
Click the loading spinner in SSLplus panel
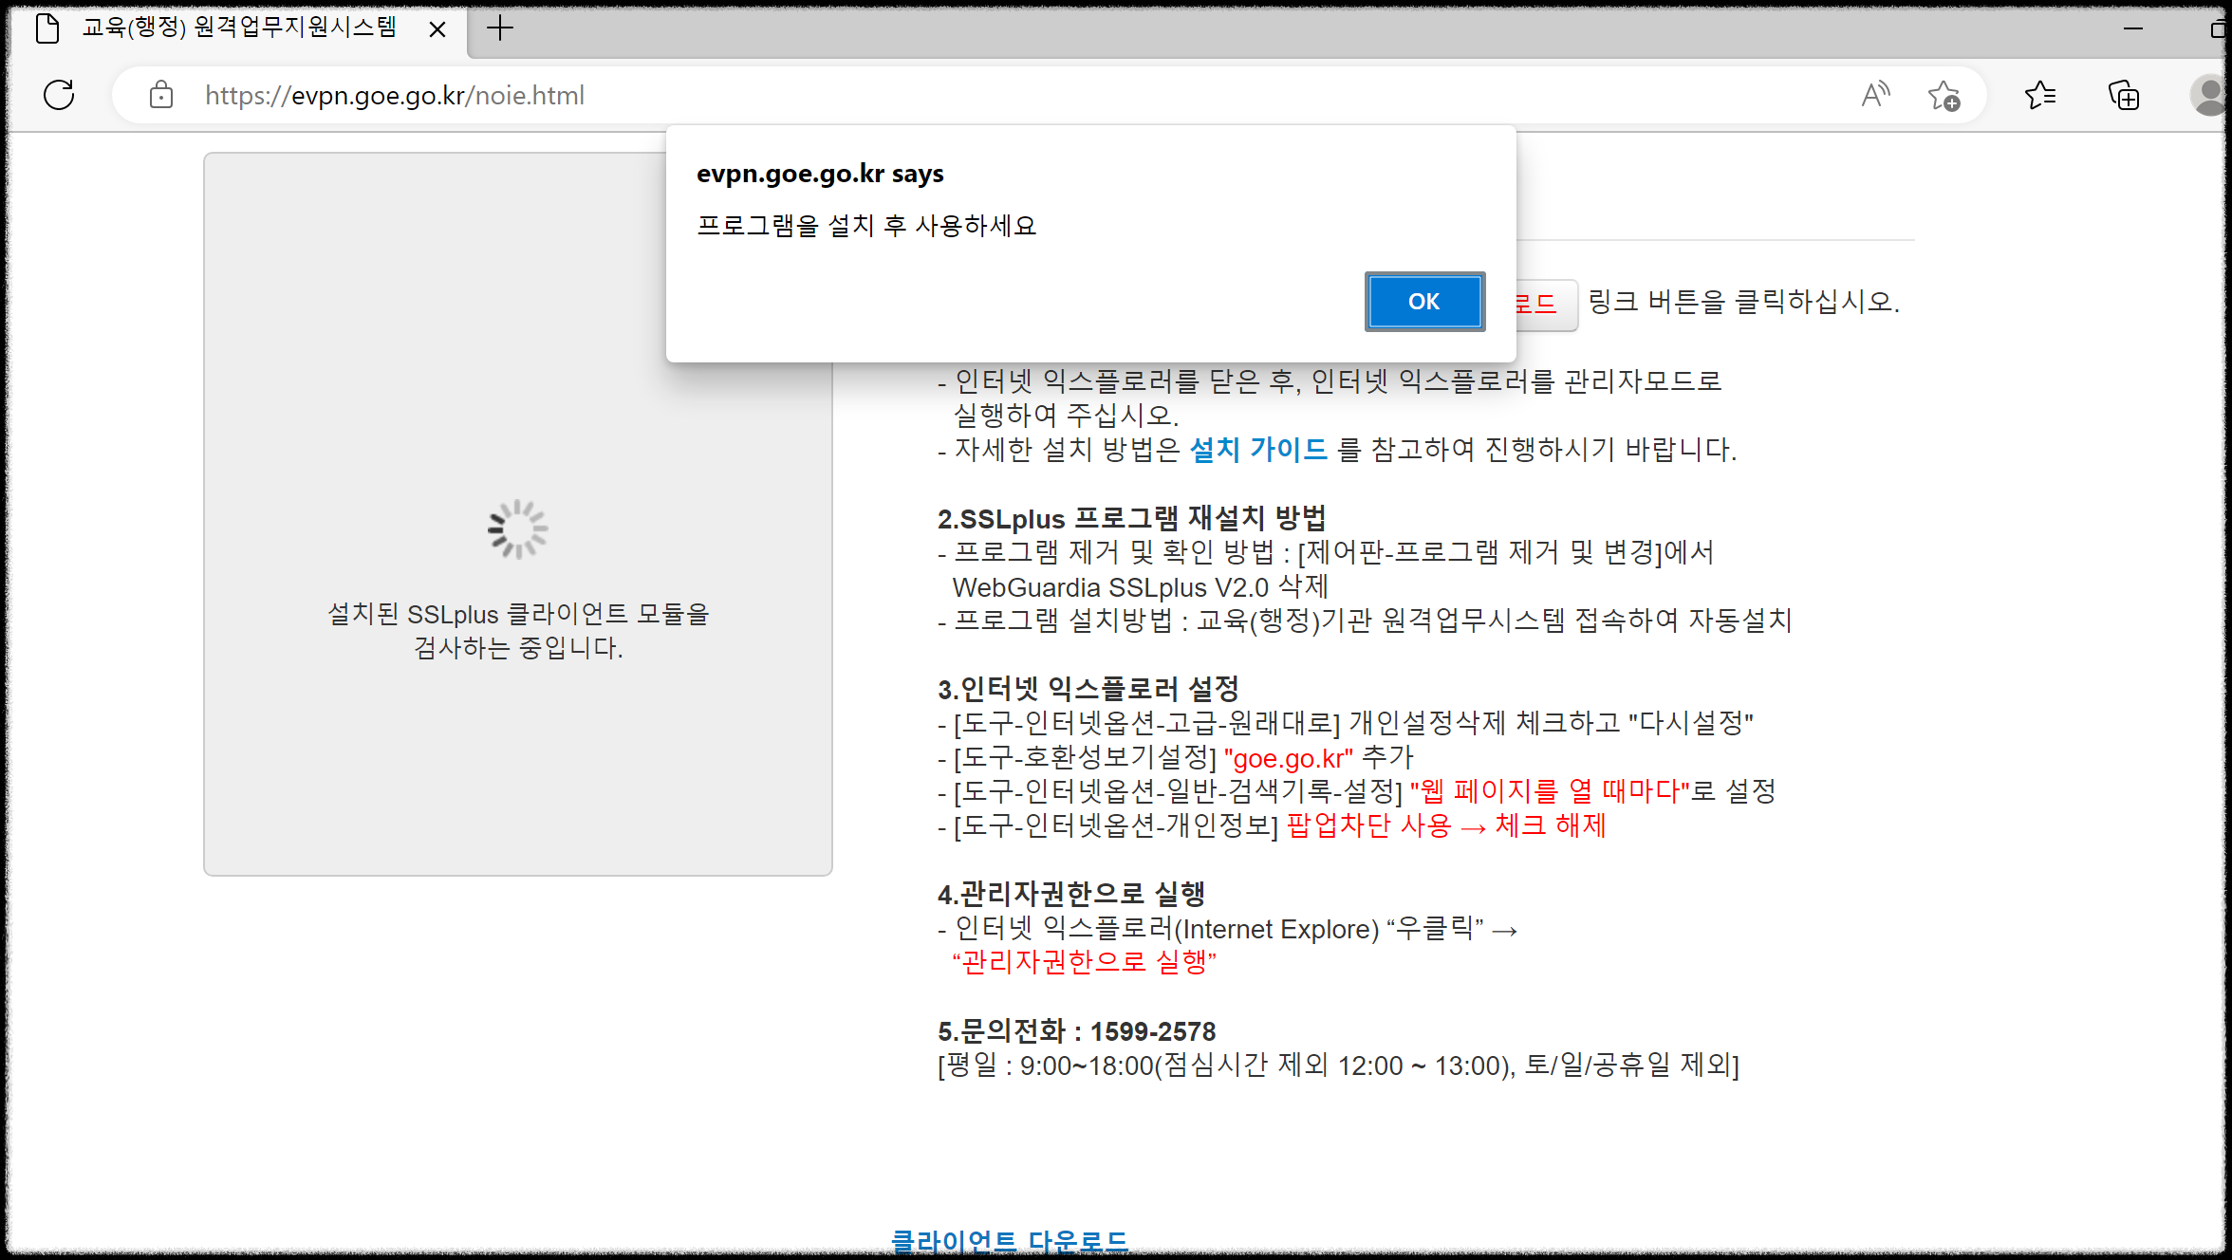click(x=517, y=528)
